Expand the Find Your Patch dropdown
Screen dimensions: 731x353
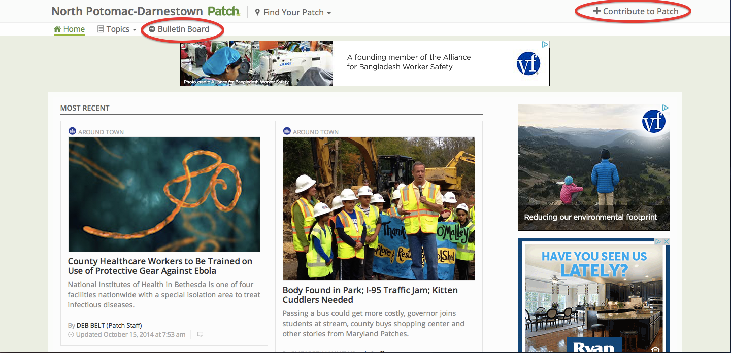pyautogui.click(x=329, y=13)
